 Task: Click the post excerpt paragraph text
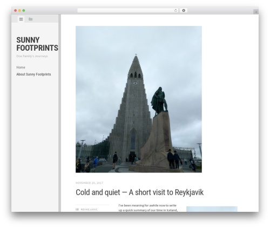coord(148,208)
